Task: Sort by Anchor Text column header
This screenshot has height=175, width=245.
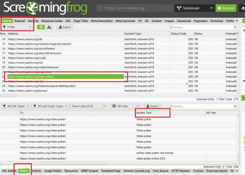Action: pos(170,113)
